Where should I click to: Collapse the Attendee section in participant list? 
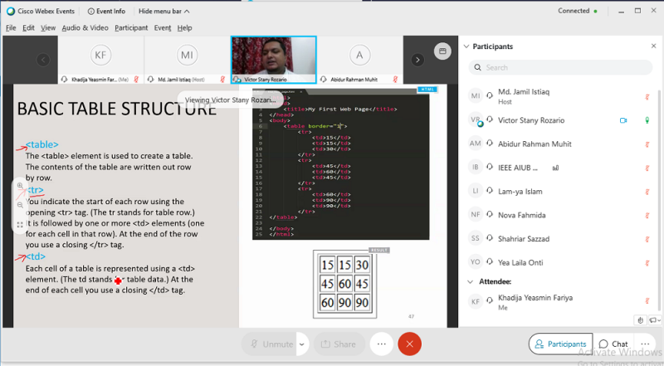point(471,282)
